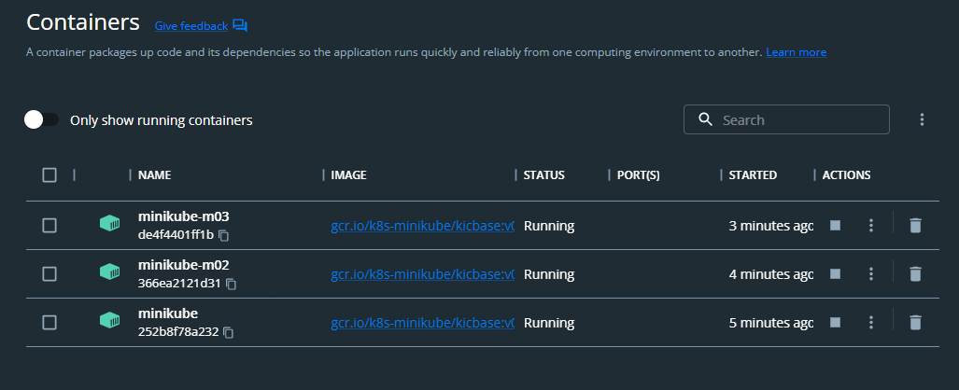
Task: Stop the minikube-m03 container
Action: point(835,226)
